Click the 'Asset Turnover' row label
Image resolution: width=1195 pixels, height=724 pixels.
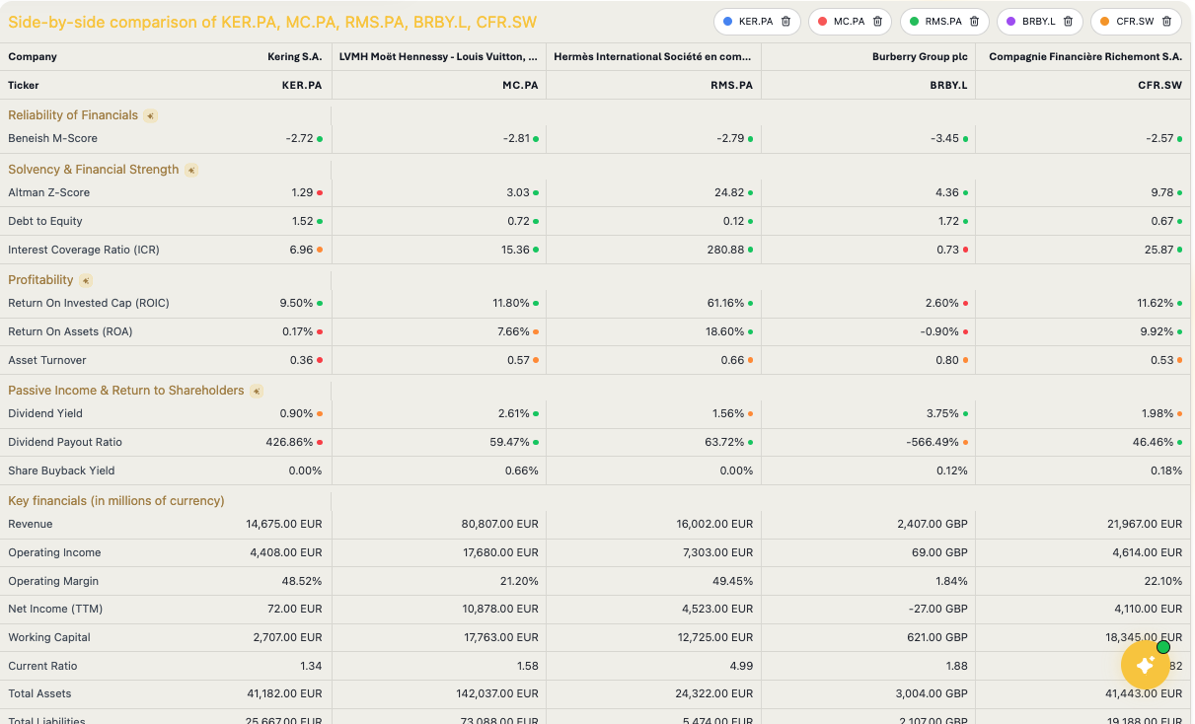point(47,360)
